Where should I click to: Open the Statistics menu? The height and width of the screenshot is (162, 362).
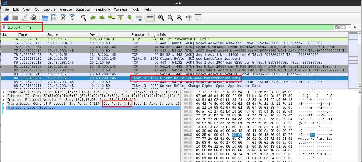(83, 9)
